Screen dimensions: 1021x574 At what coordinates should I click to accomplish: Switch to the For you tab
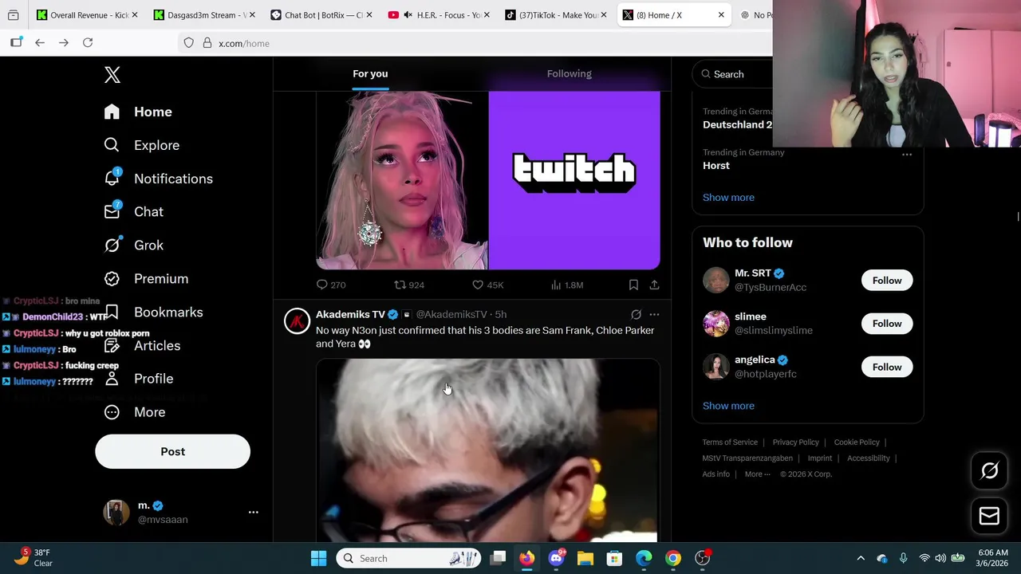[370, 73]
